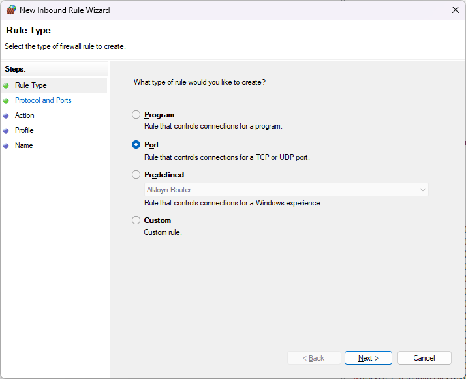Select the Program radio button
Image resolution: width=466 pixels, height=379 pixels.
136,115
